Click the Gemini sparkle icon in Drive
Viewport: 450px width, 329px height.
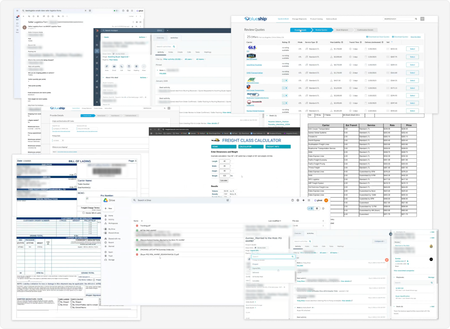tap(303, 200)
